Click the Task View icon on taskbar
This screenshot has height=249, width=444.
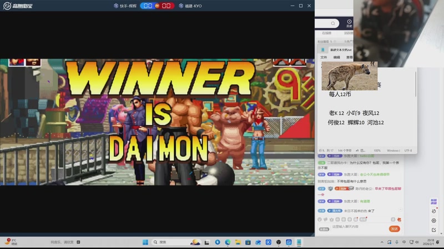tap(207, 242)
